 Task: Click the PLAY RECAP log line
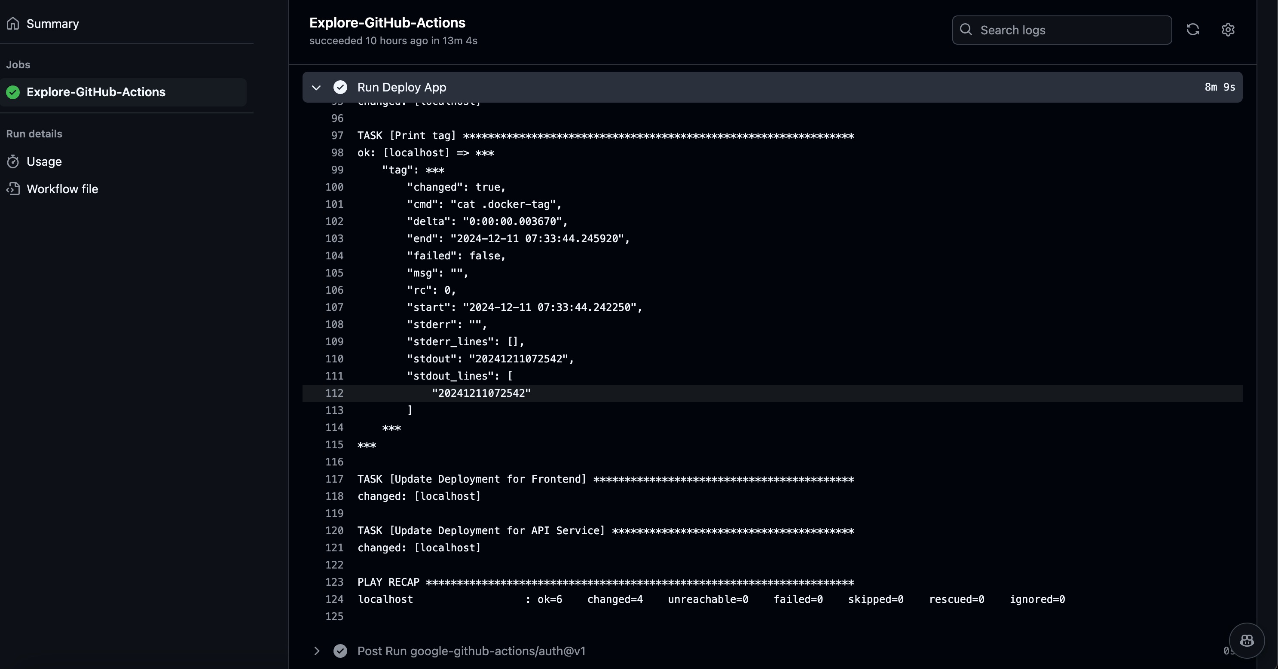(606, 582)
